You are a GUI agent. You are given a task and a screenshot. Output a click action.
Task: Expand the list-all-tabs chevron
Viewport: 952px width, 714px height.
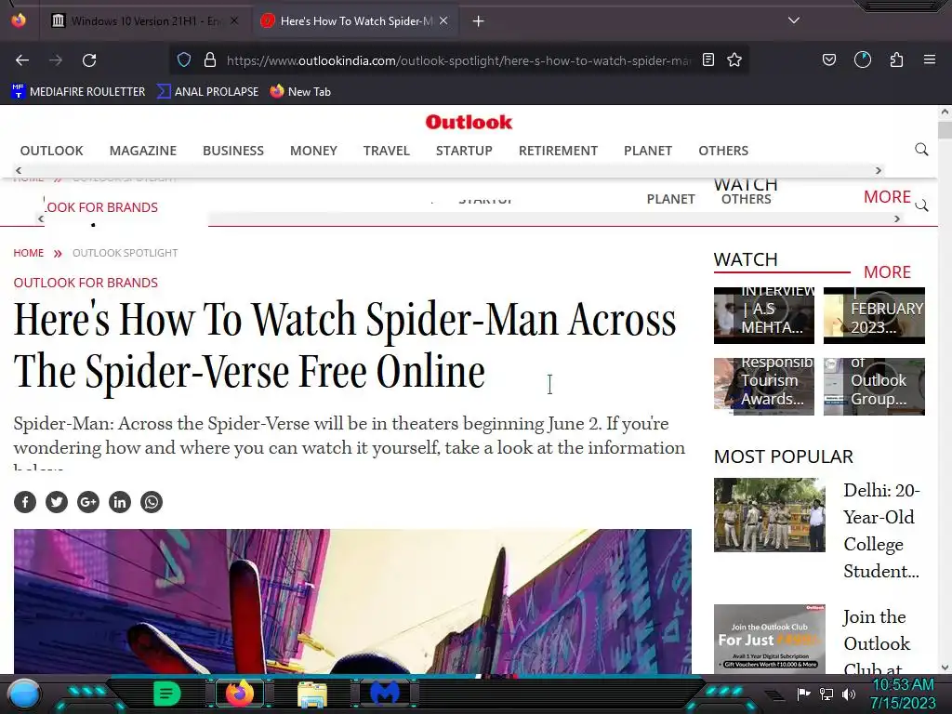coord(794,20)
